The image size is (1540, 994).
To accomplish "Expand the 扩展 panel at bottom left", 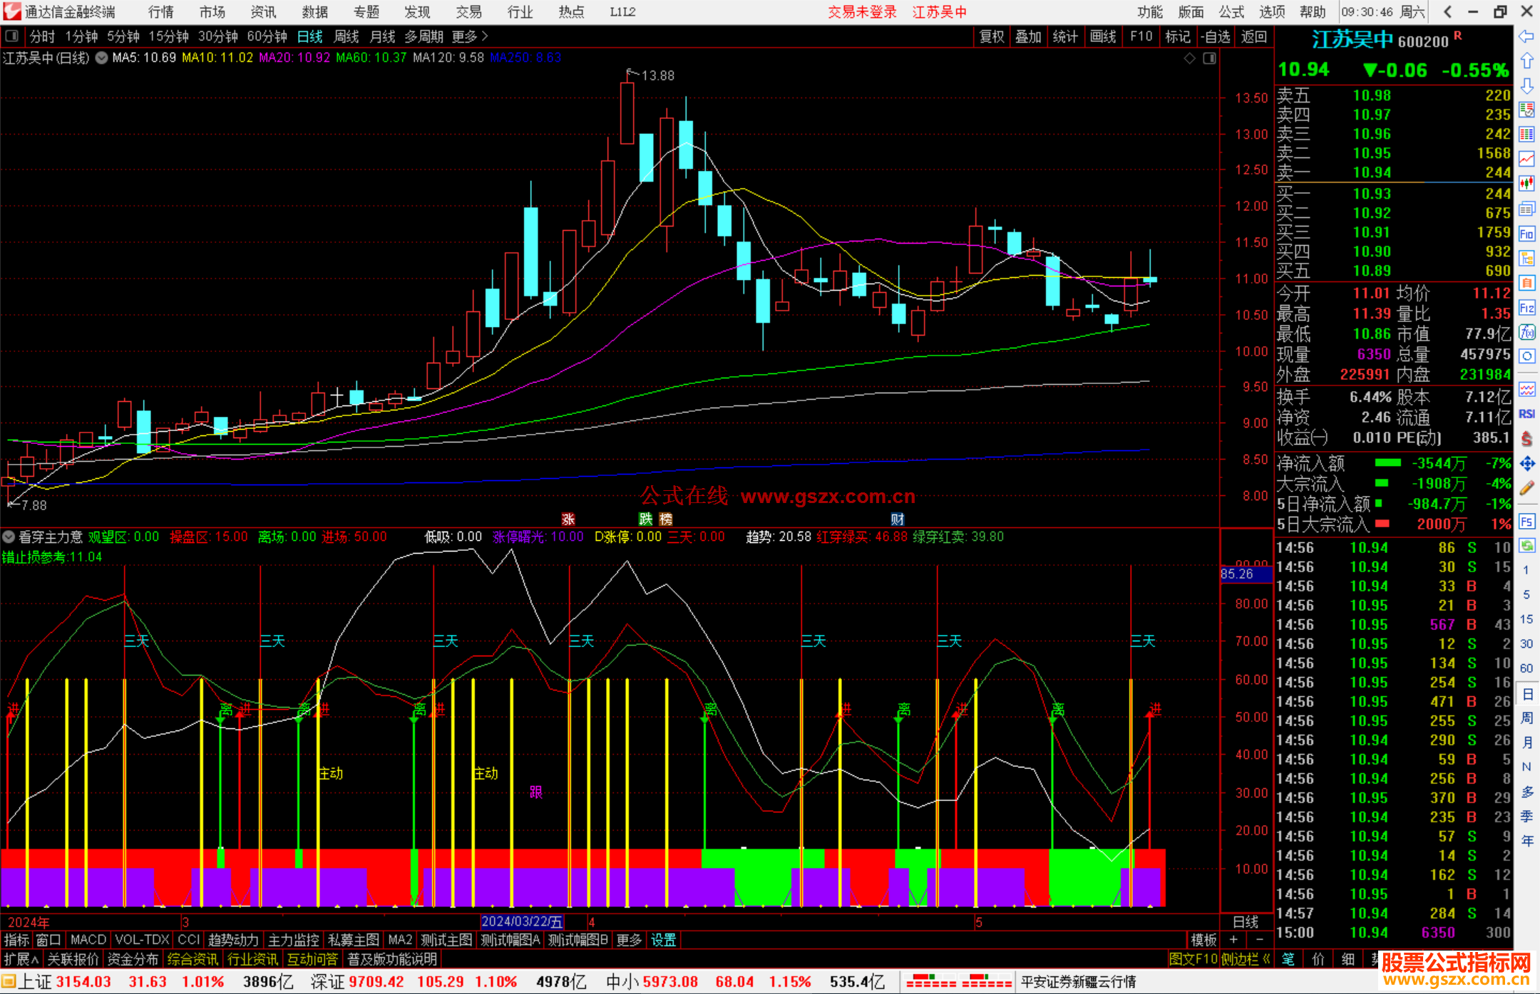I will [x=21, y=959].
